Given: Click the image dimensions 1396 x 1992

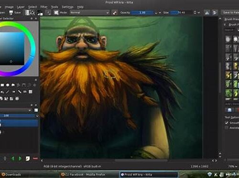Looking at the screenshot, I should tap(199, 166).
